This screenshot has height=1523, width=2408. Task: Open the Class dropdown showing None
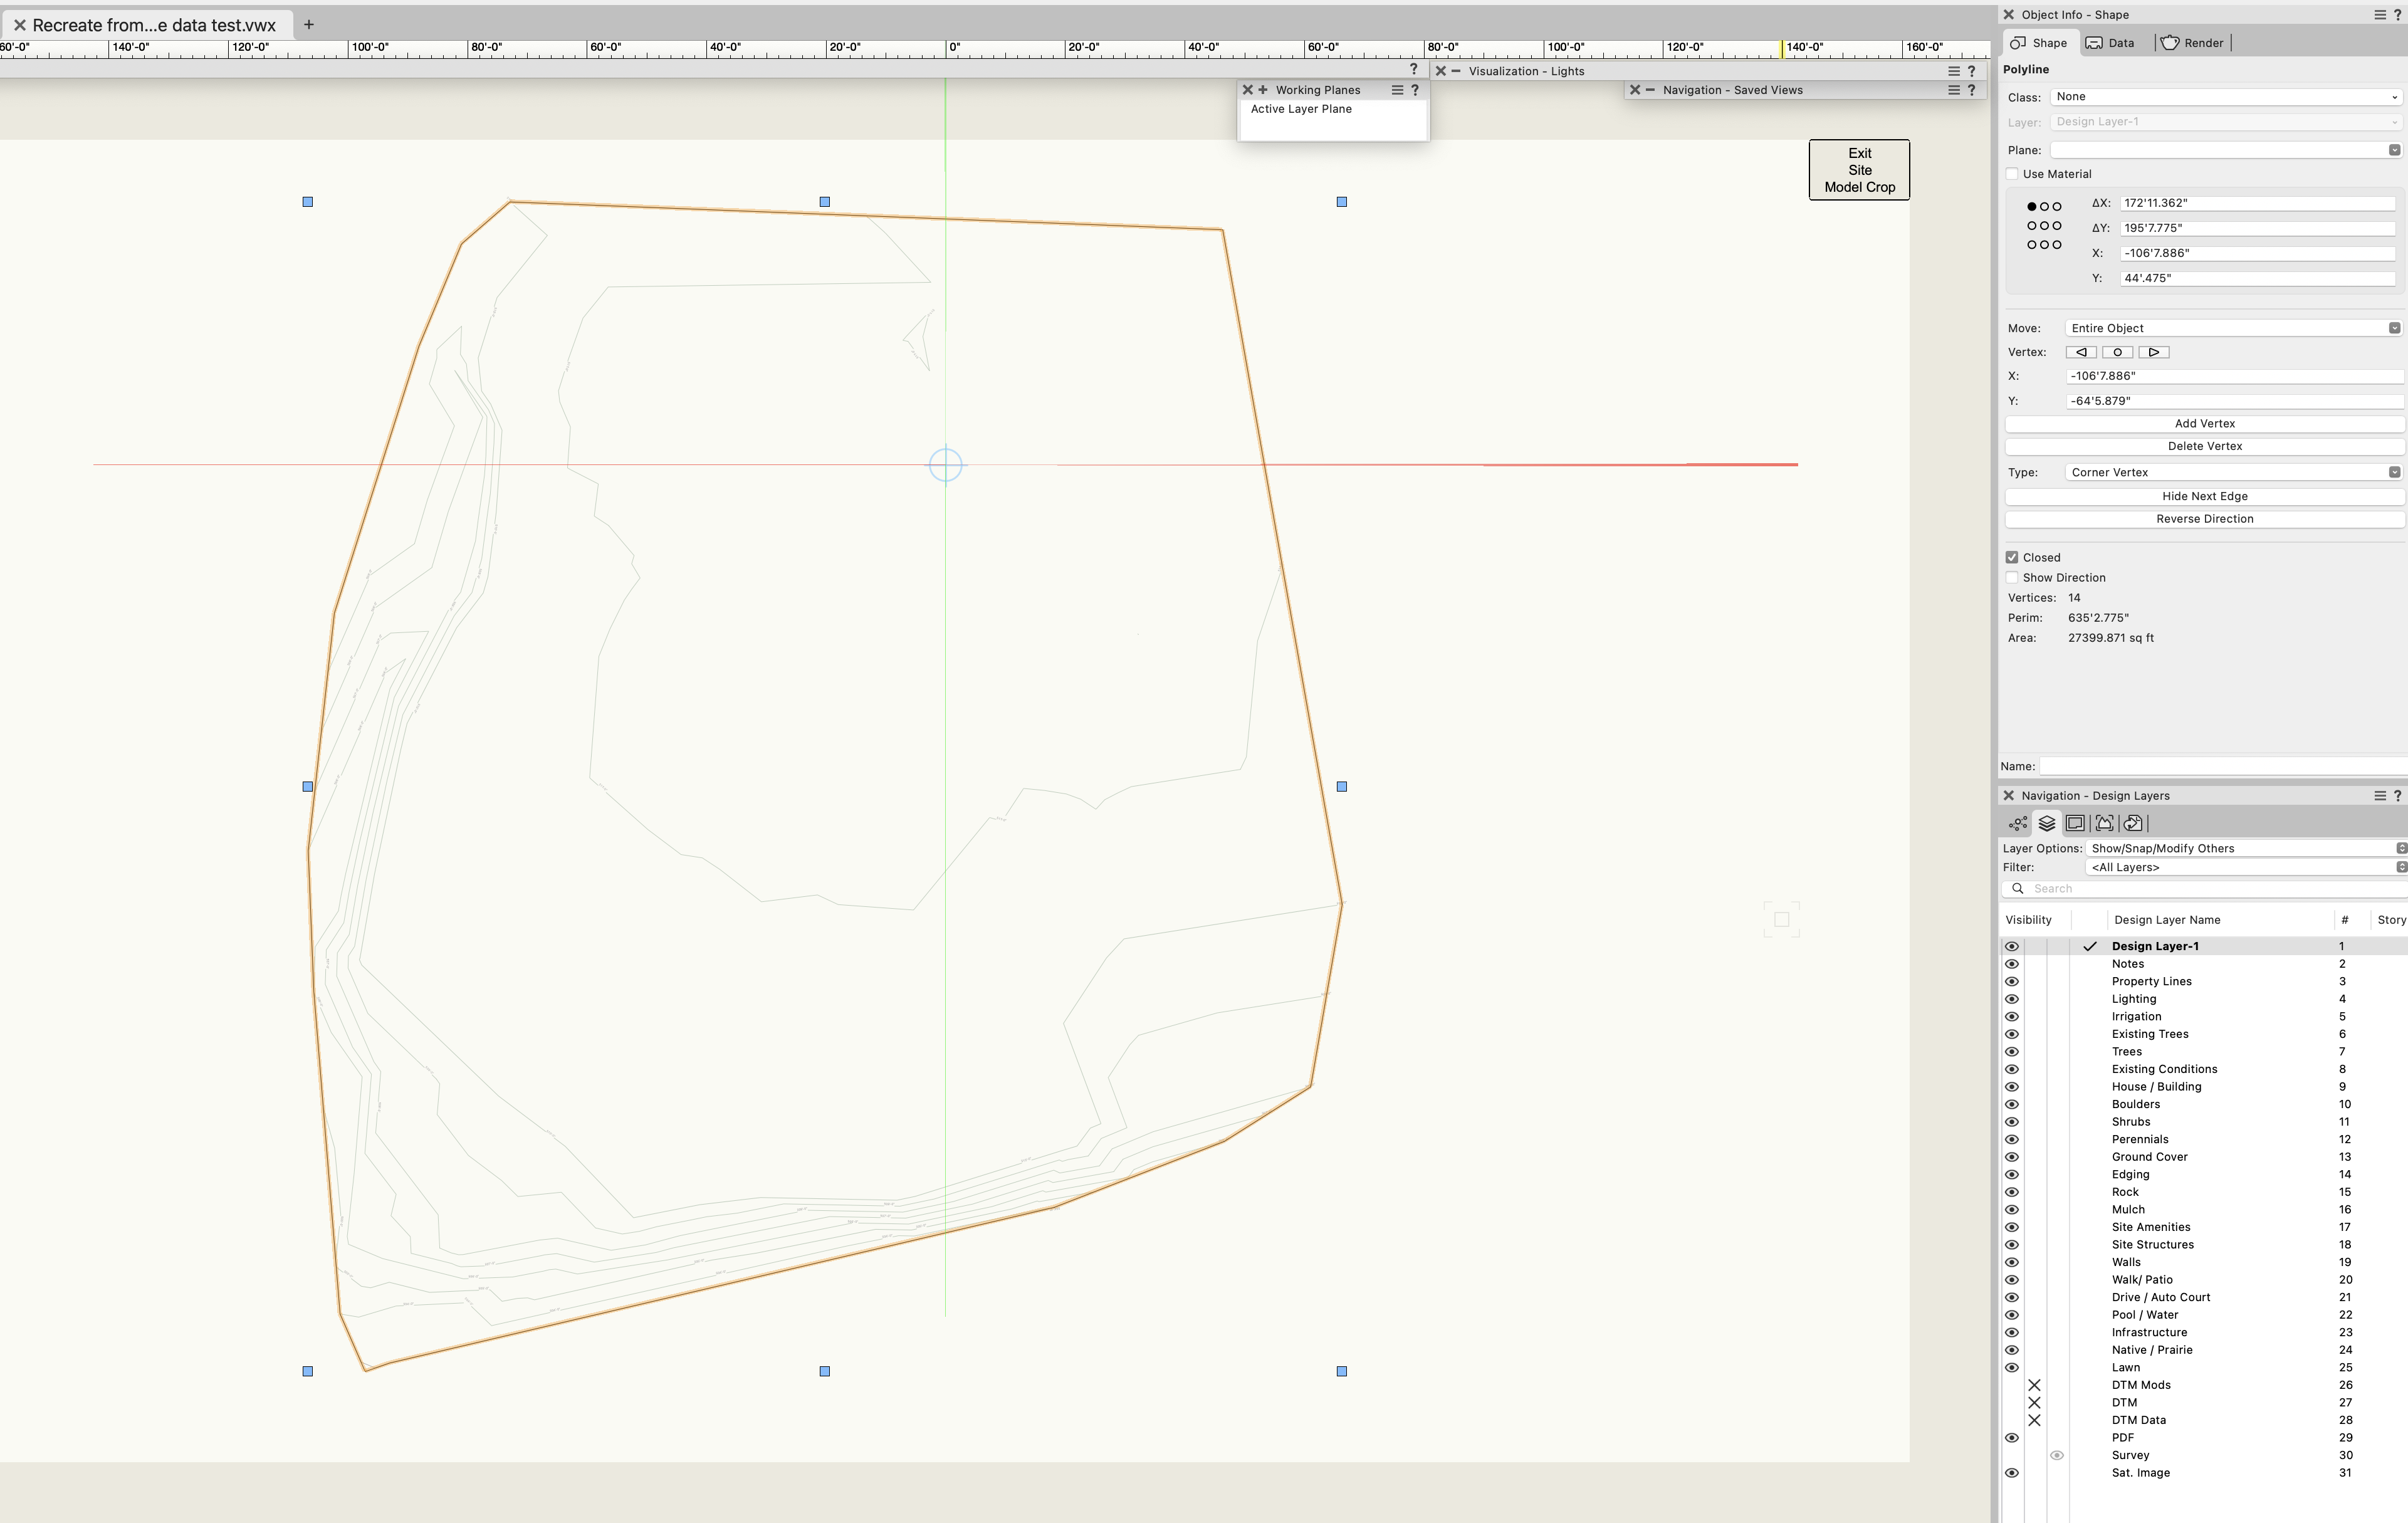pos(2225,97)
